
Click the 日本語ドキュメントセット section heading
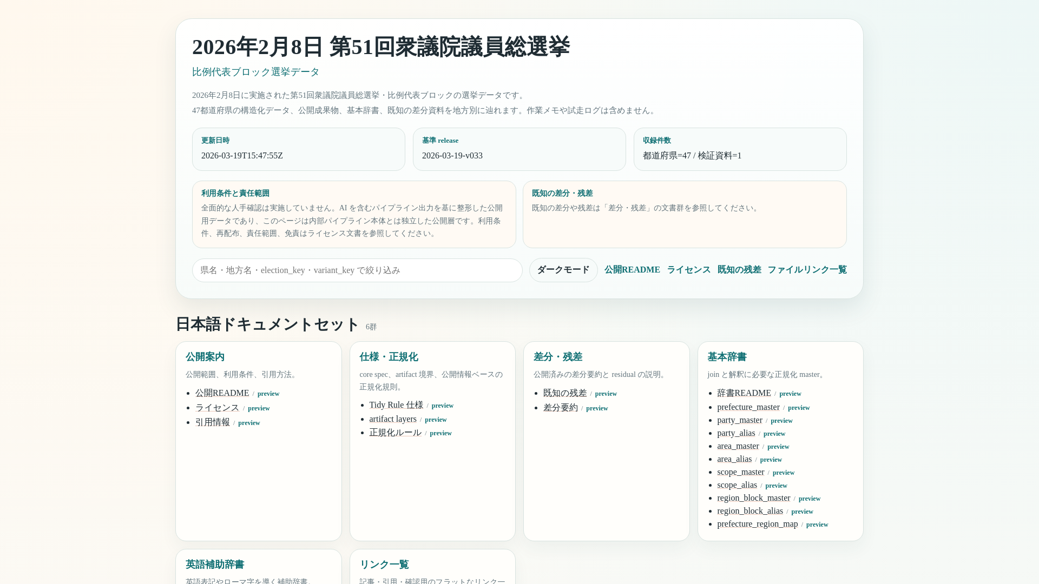[267, 324]
